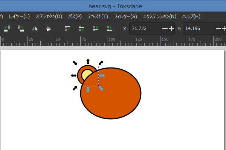
Task: Open the ヘルプ(H) menu
Action: [191, 16]
